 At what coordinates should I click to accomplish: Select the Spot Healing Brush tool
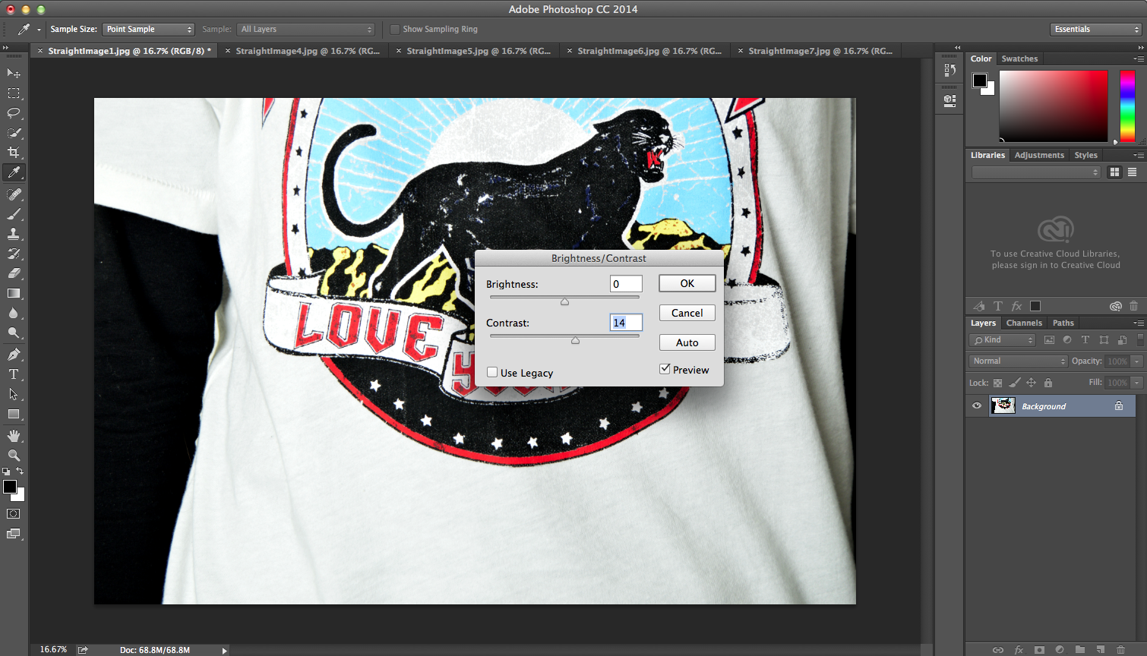pos(14,194)
